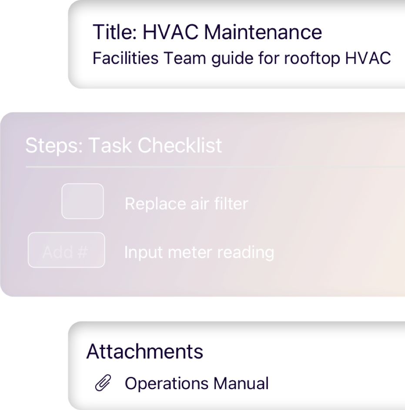405x410 pixels.
Task: Click the paperclip icon beside Operations Manual
Action: click(x=103, y=383)
